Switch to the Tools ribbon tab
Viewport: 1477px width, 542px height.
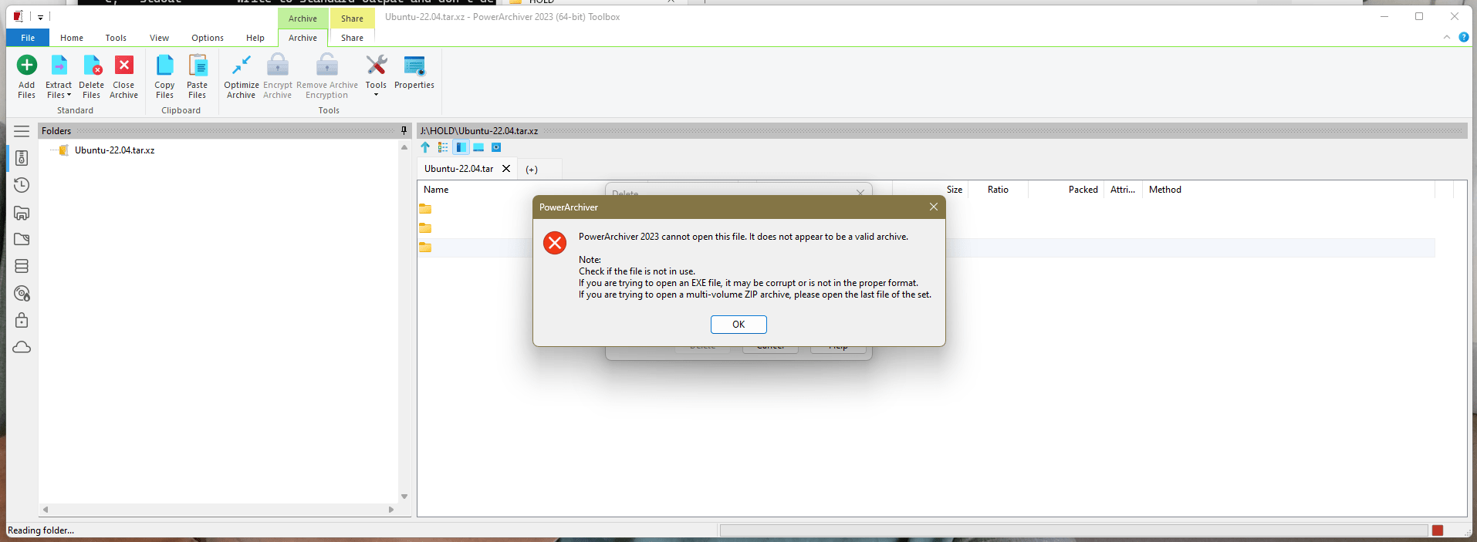[116, 38]
